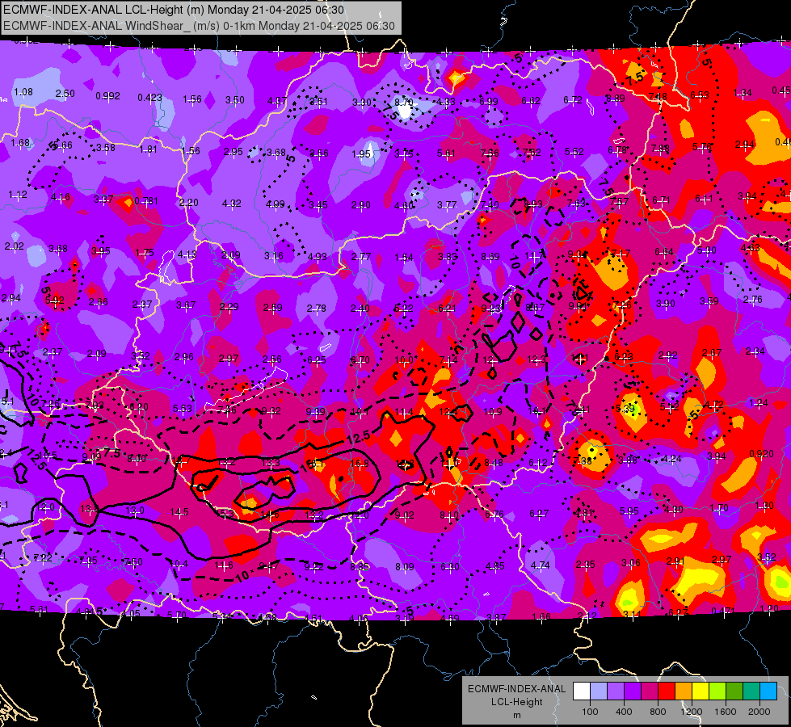
Task: Click the map value '7.38'
Action: coord(583,460)
